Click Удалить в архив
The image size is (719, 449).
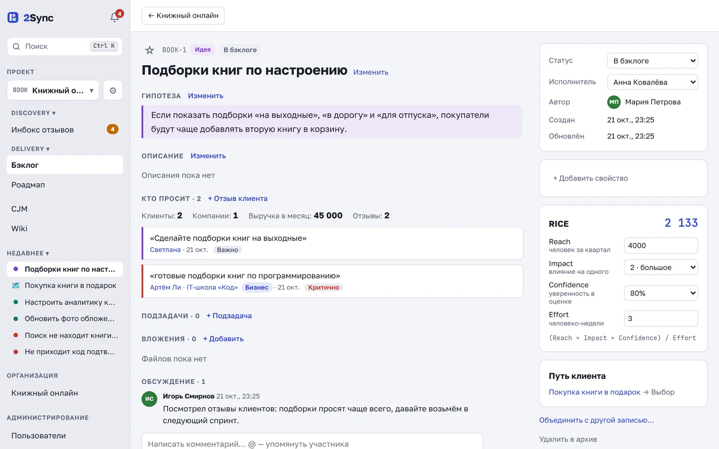click(568, 439)
